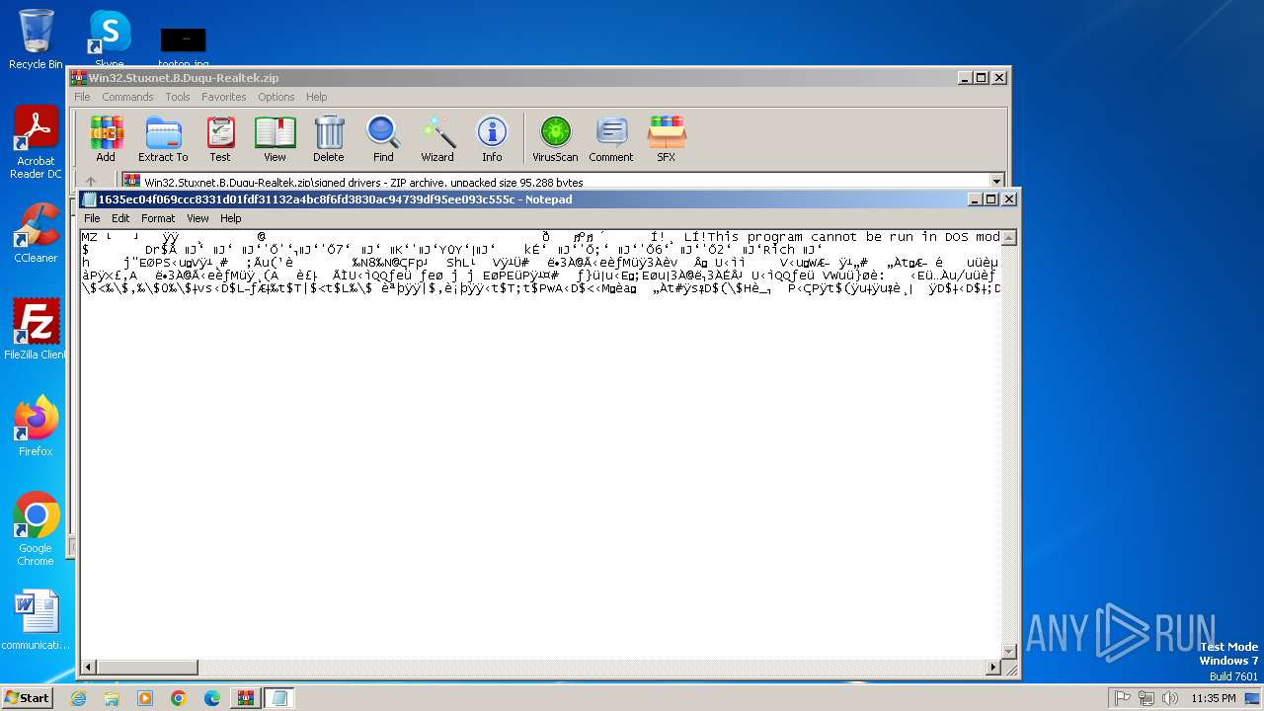Select the CCleaner desktop icon

36,233
